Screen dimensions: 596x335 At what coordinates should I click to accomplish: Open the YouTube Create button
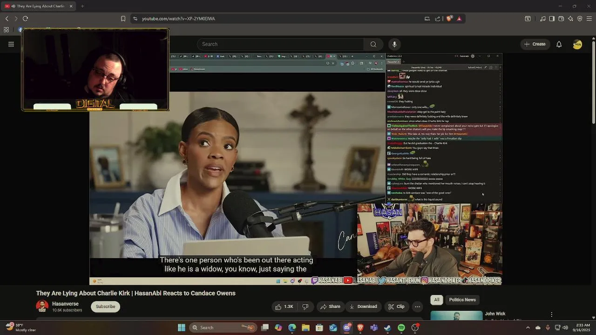[x=535, y=44]
